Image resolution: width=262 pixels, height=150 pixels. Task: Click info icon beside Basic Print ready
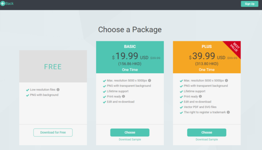[124, 96]
